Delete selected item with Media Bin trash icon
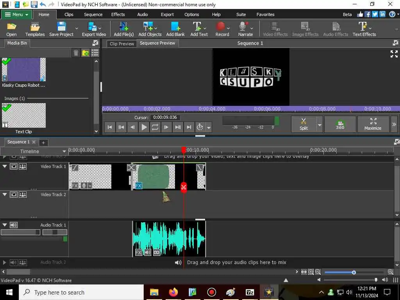Viewport: 400px width, 300px height. click(x=76, y=53)
